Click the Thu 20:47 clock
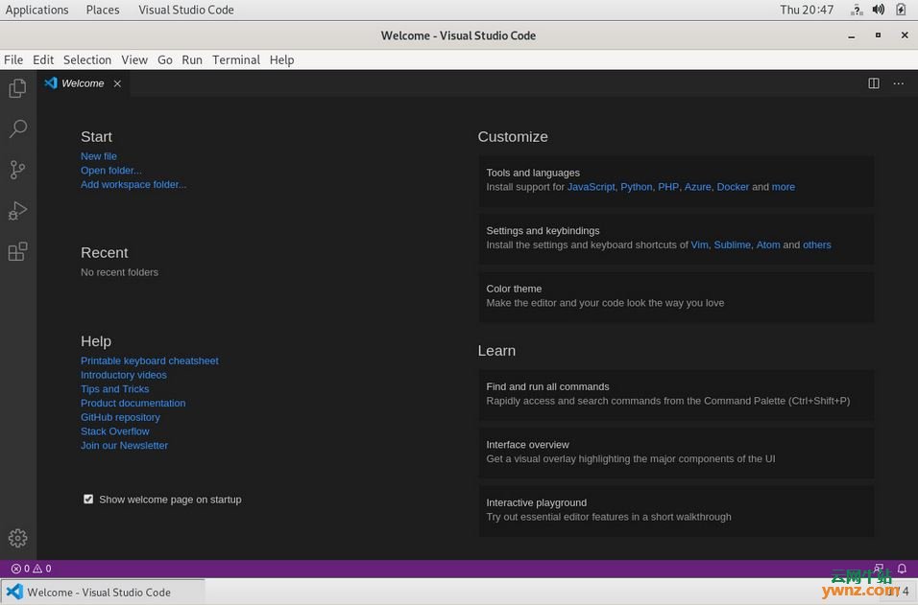 [807, 10]
